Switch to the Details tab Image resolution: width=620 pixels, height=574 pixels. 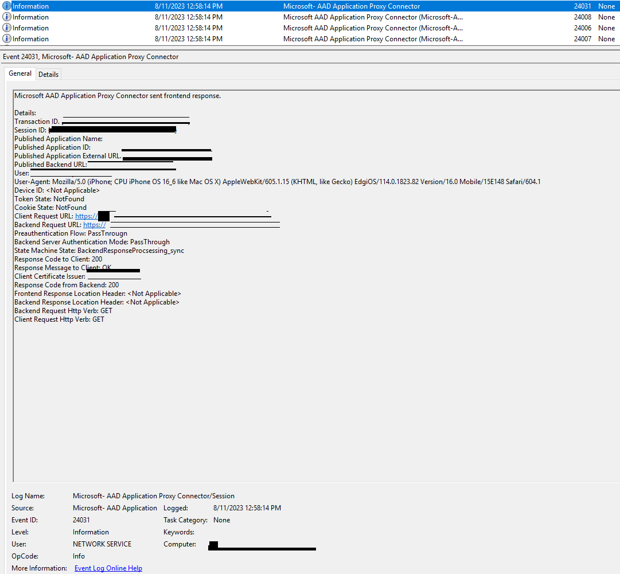click(48, 75)
